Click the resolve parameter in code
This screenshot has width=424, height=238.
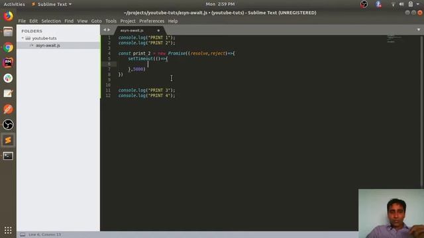[199, 54]
